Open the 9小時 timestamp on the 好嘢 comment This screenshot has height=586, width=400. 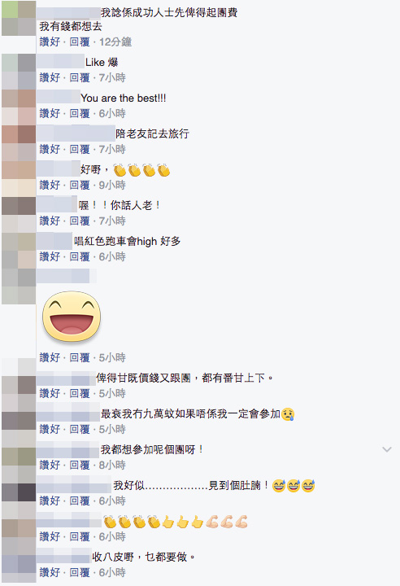pos(112,185)
